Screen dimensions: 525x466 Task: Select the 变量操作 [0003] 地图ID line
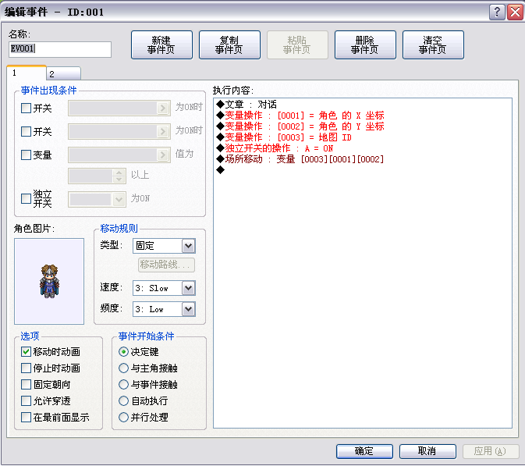(x=284, y=137)
